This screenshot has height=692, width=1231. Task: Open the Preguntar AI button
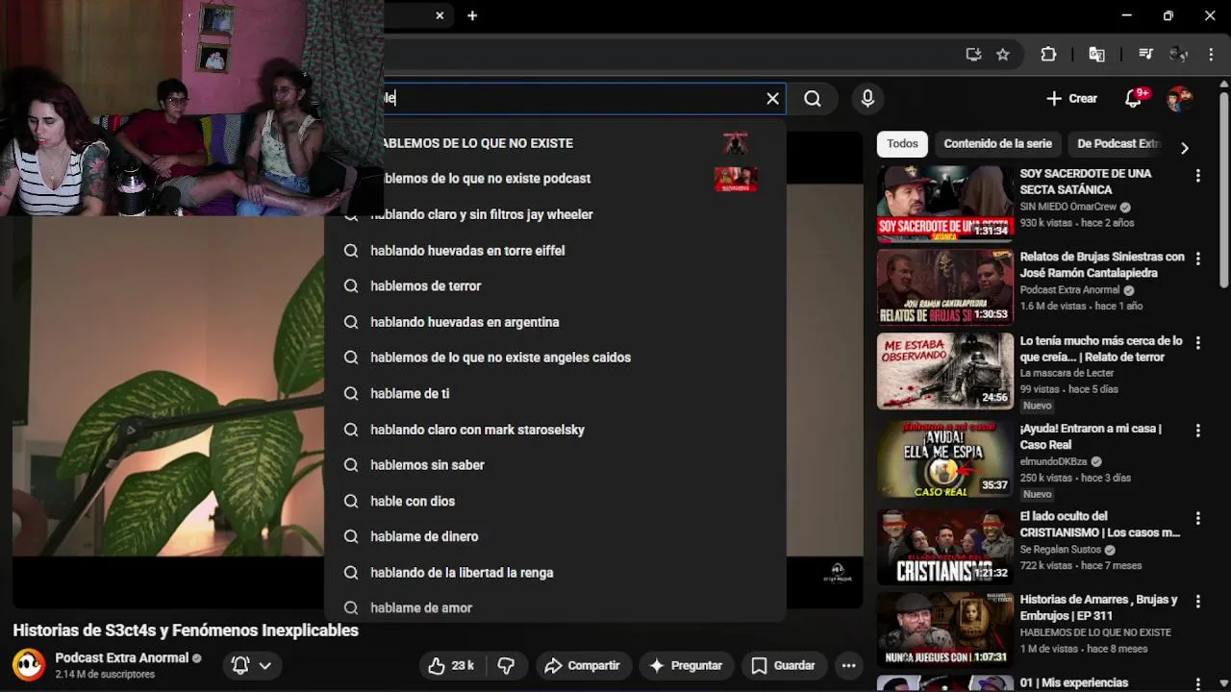coord(686,665)
